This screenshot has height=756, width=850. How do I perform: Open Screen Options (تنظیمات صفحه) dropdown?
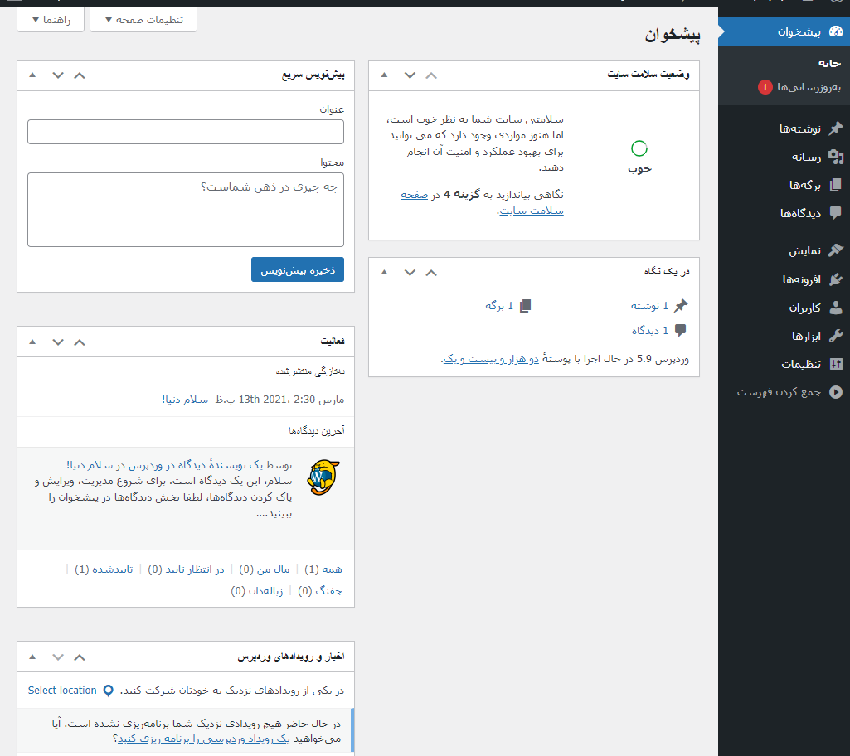tap(143, 20)
